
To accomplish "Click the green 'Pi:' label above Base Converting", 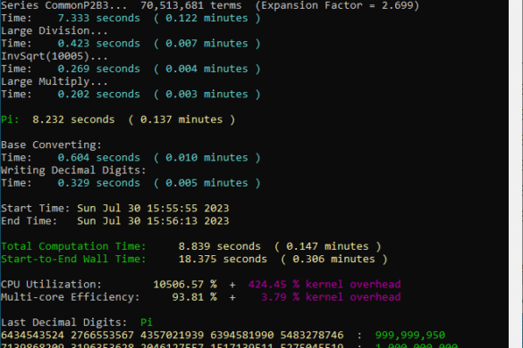I will coord(10,120).
